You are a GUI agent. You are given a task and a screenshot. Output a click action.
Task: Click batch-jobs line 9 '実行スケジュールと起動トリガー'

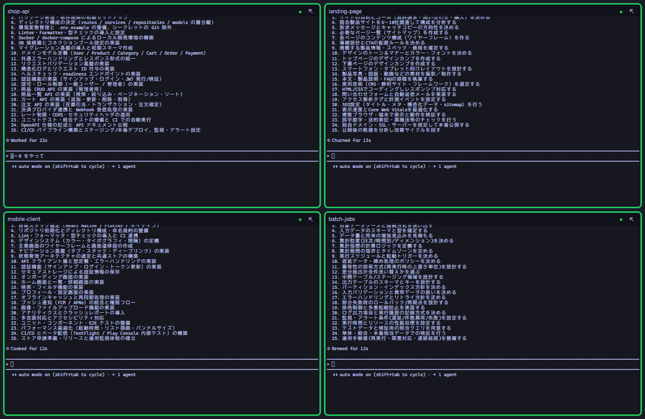pyautogui.click(x=385, y=256)
